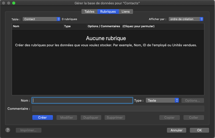
Task: Click the Dupliquer button
Action: pyautogui.click(x=91, y=117)
